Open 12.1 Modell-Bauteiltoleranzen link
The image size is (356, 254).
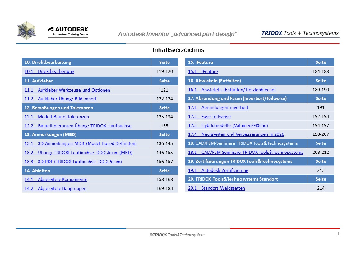57,117
